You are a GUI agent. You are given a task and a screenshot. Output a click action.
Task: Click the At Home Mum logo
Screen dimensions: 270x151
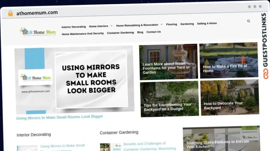point(38,32)
